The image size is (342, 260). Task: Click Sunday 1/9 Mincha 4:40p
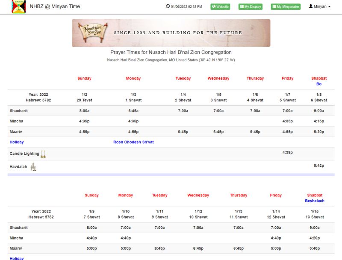(91, 238)
